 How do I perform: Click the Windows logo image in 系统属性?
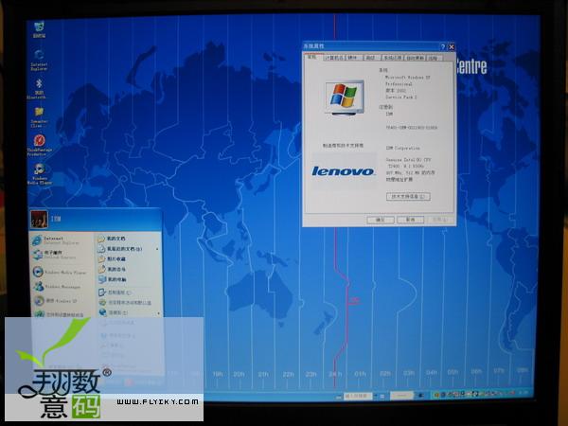point(345,98)
